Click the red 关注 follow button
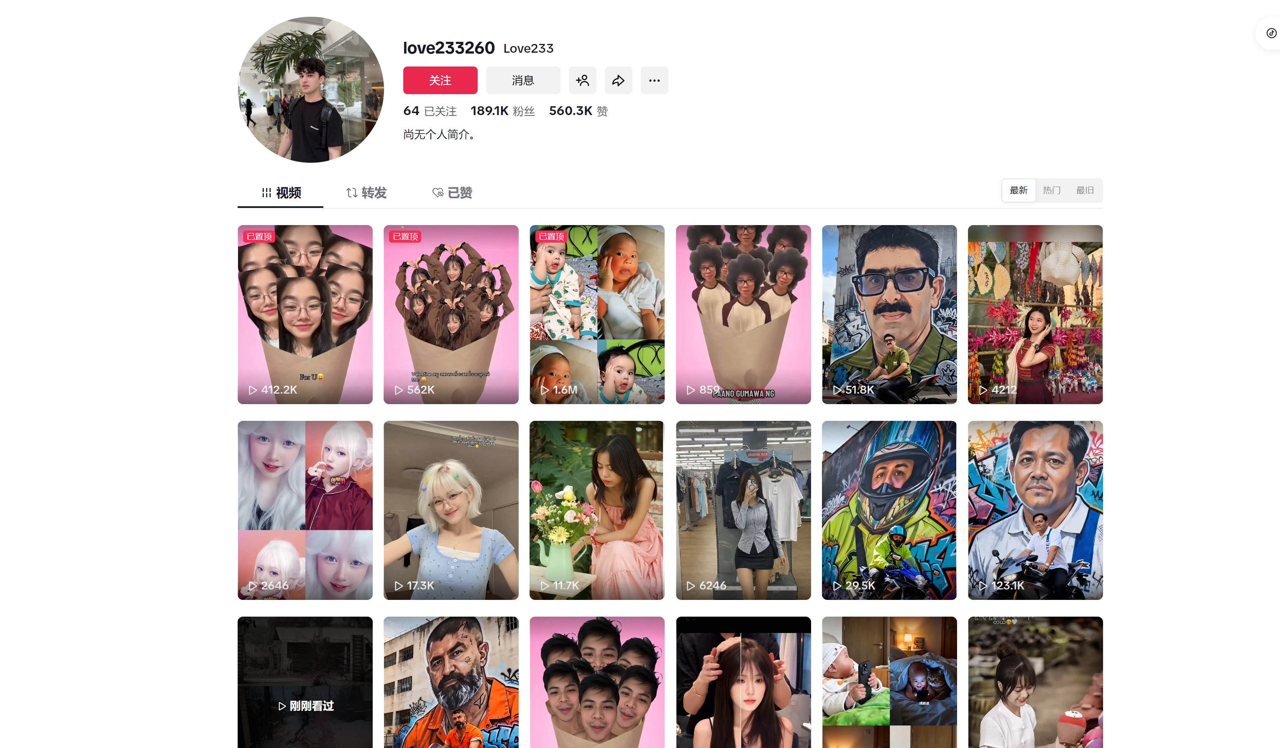 click(440, 80)
